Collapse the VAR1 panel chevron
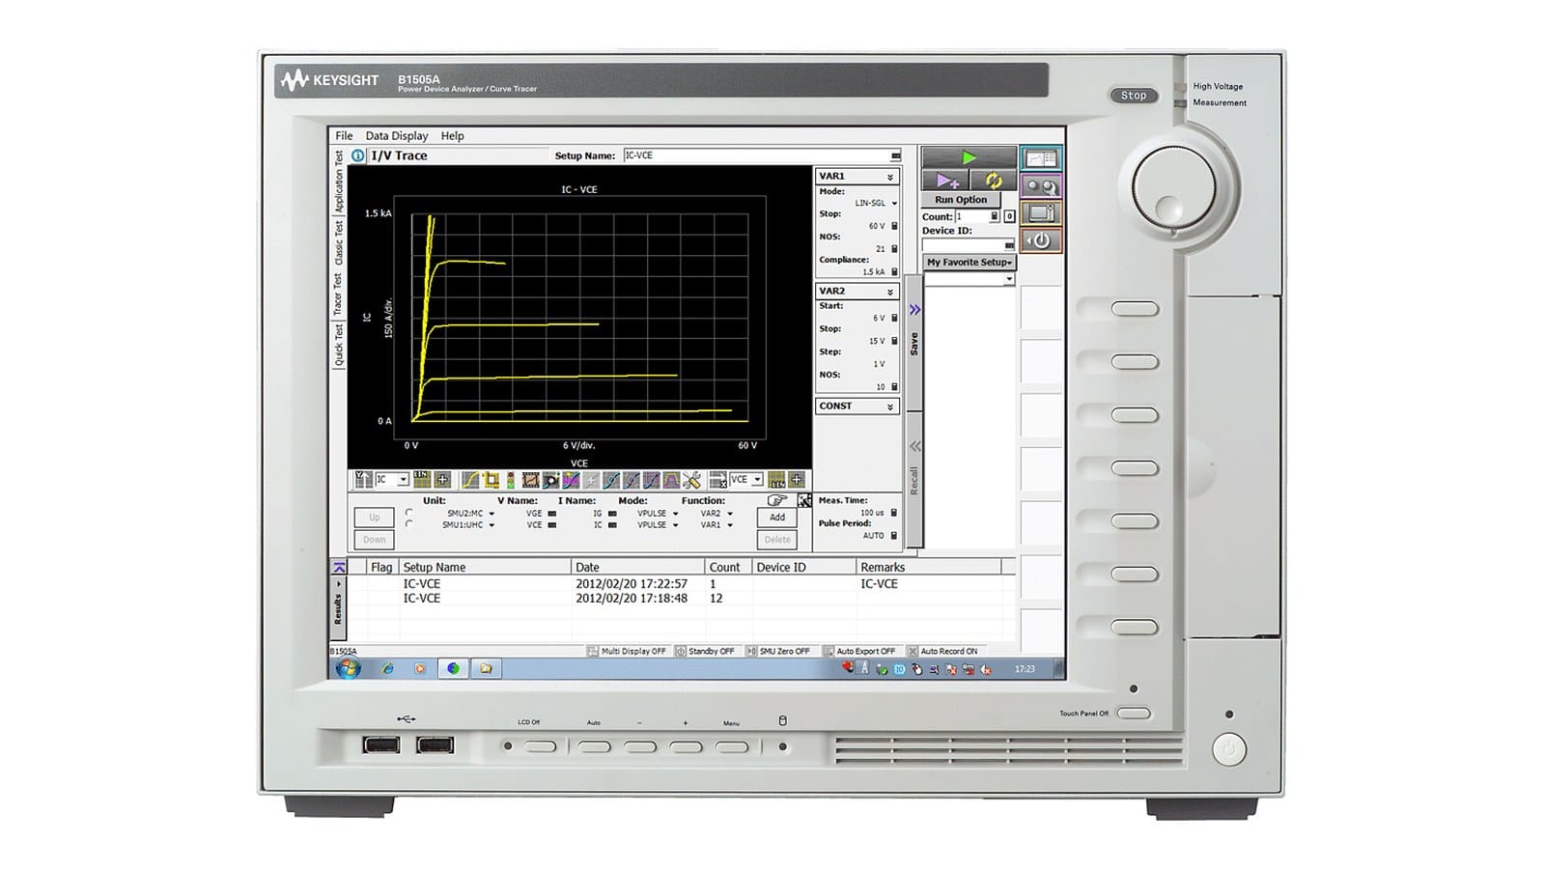Image resolution: width=1545 pixels, height=869 pixels. click(x=890, y=177)
